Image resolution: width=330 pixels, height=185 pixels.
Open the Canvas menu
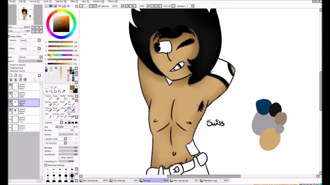tap(35, 2)
